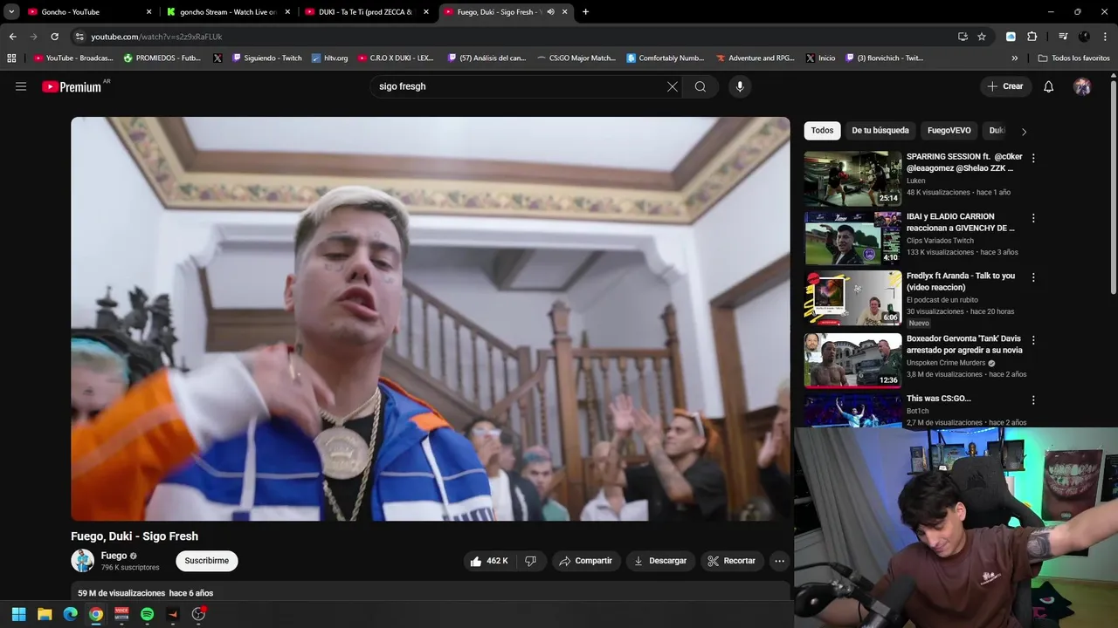Open OBS Studio from the taskbar

coord(198,614)
